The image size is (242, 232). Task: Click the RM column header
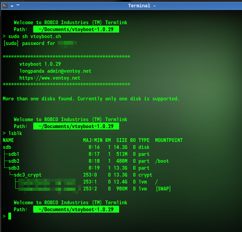pyautogui.click(x=108, y=140)
